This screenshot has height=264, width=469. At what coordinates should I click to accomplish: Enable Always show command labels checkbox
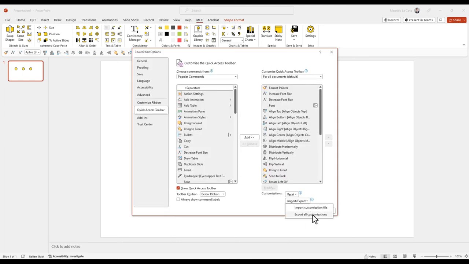pyautogui.click(x=178, y=199)
